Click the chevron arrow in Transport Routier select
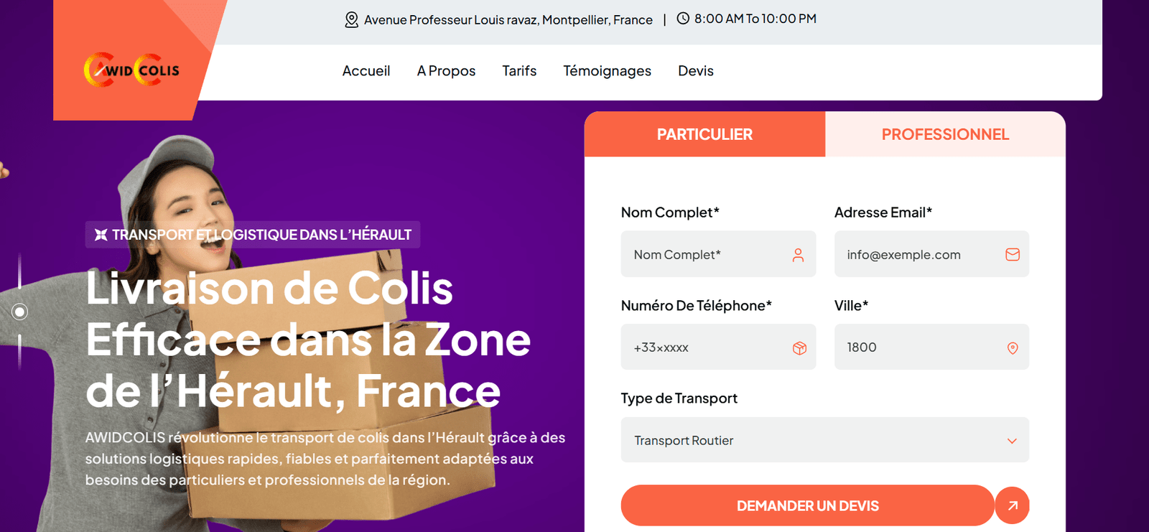 point(1012,441)
